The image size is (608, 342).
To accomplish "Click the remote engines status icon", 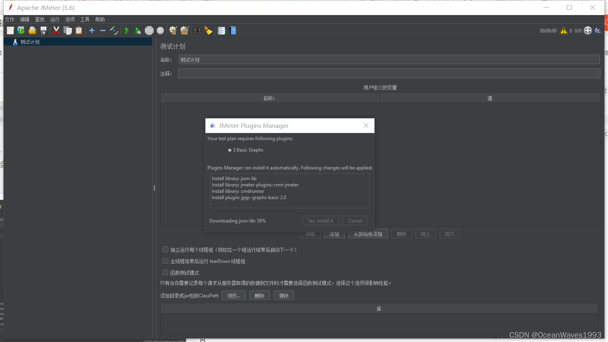I will coord(588,30).
